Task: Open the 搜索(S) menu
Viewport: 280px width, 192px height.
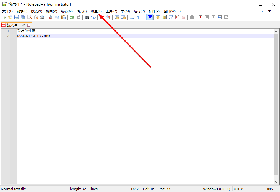Action: tap(37, 11)
